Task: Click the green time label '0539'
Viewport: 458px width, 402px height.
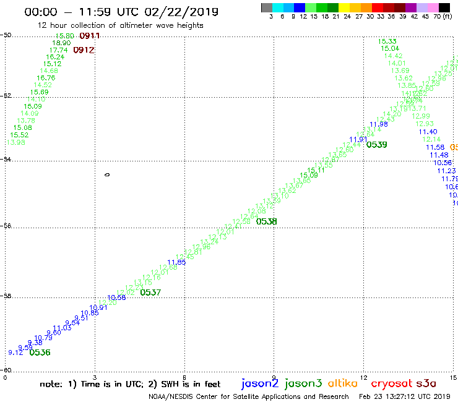Action: click(x=377, y=145)
